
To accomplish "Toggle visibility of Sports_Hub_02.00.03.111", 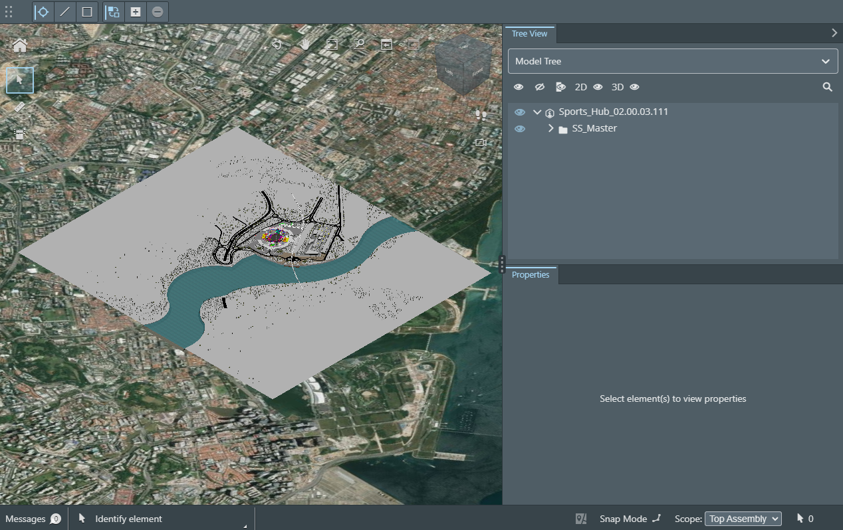I will [520, 112].
